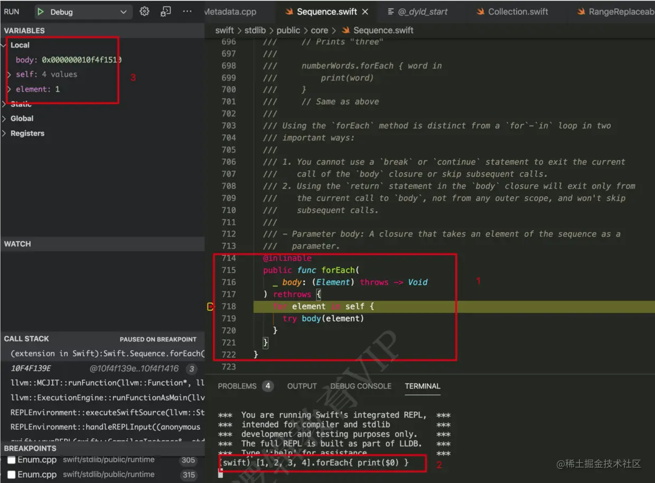Place cursor on 'try body(element)' line
The height and width of the screenshot is (483, 655).
point(323,319)
